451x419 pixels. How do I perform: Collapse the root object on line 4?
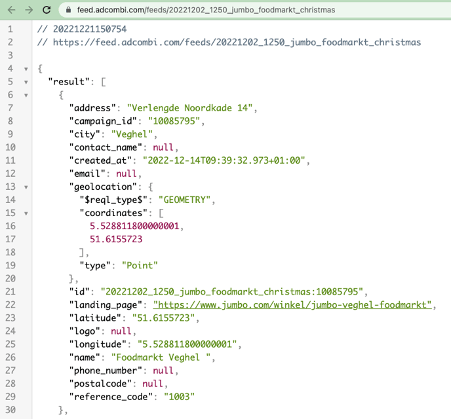[x=26, y=69]
